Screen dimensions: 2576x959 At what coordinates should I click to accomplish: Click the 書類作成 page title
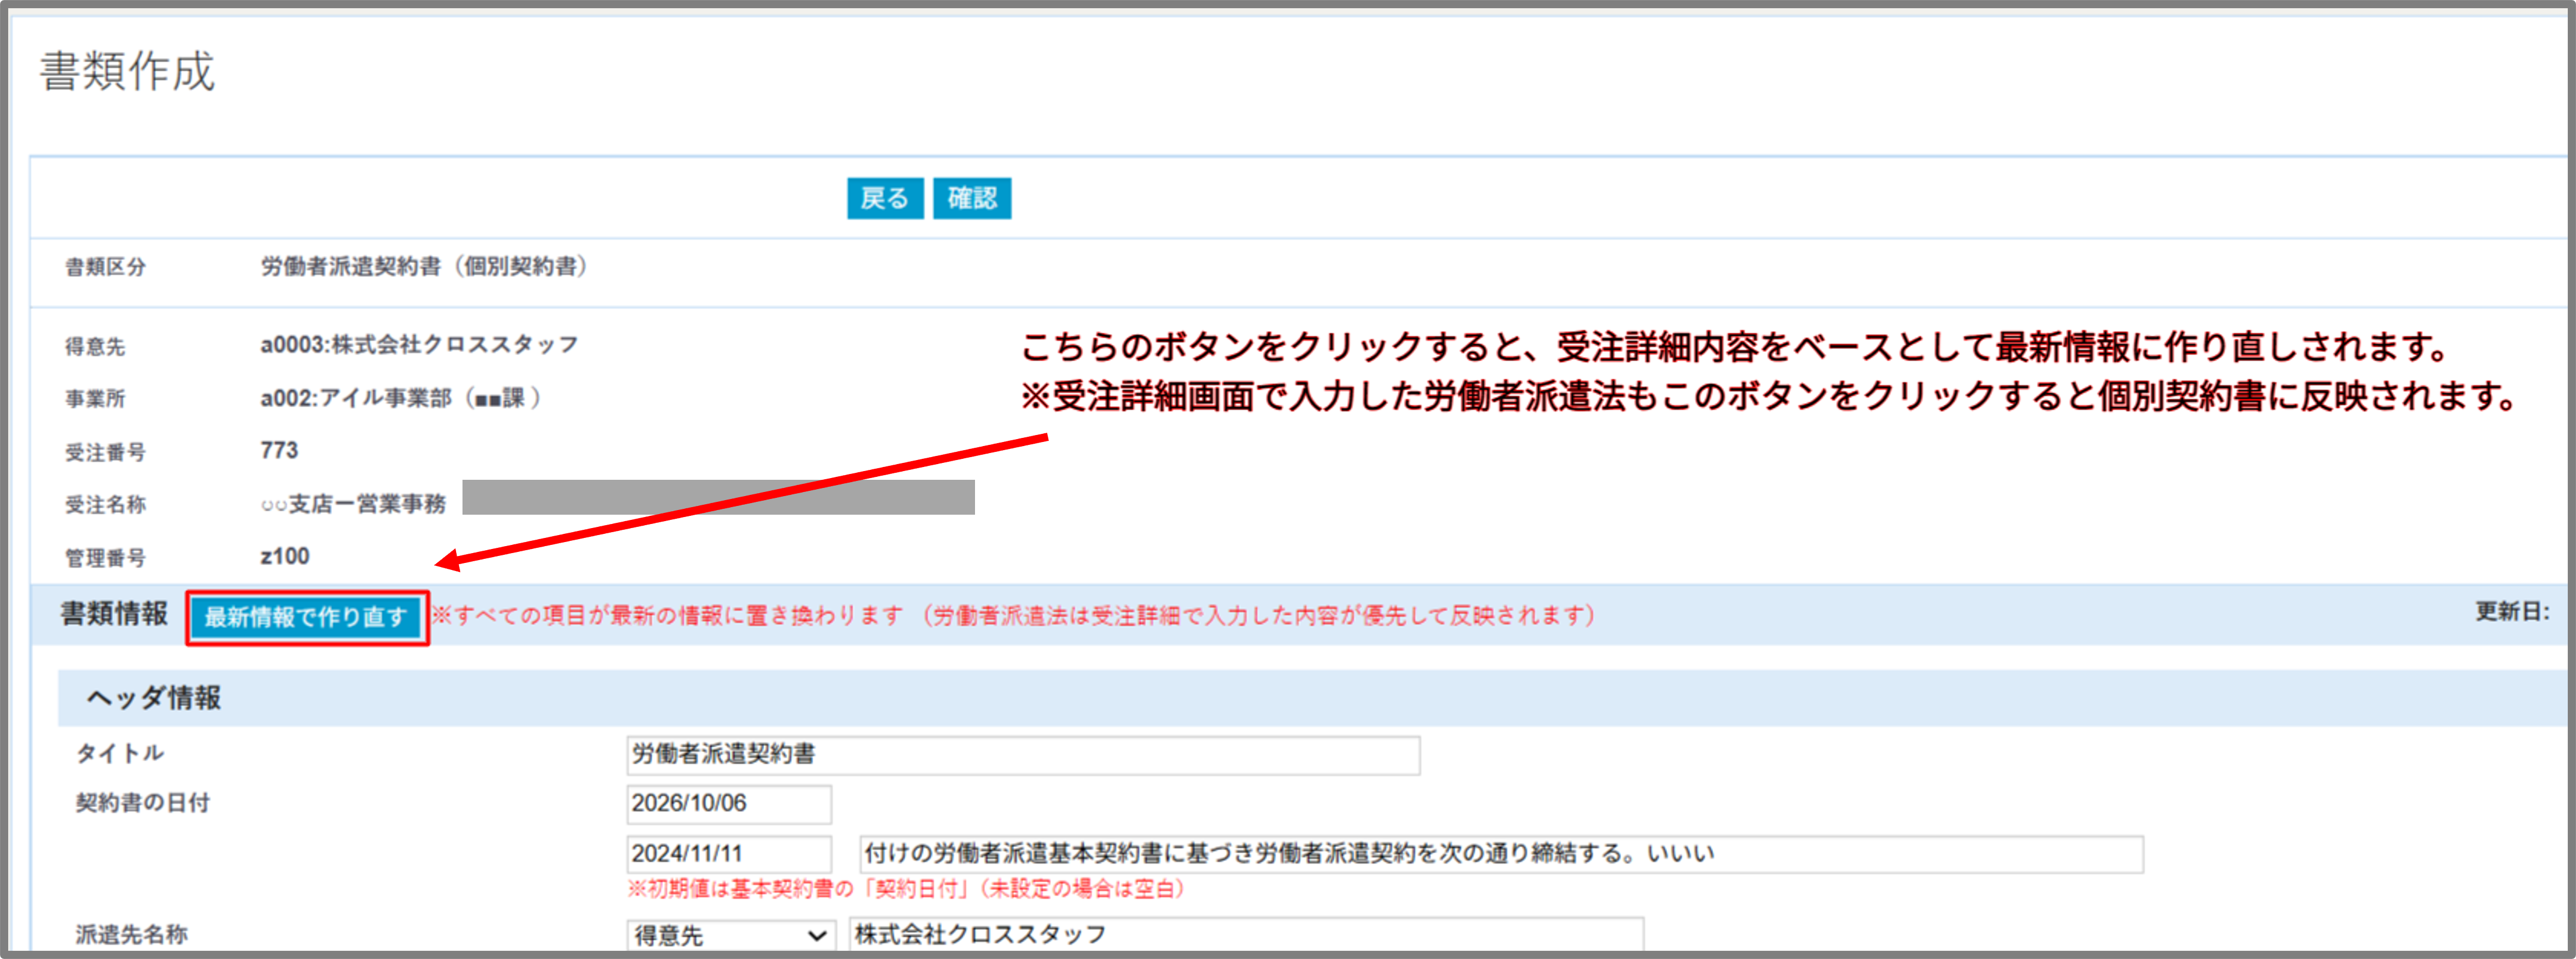127,72
